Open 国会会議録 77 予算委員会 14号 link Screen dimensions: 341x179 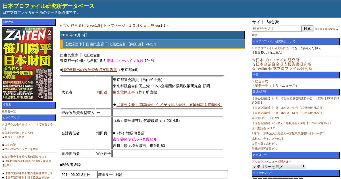pyautogui.click(x=292, y=123)
